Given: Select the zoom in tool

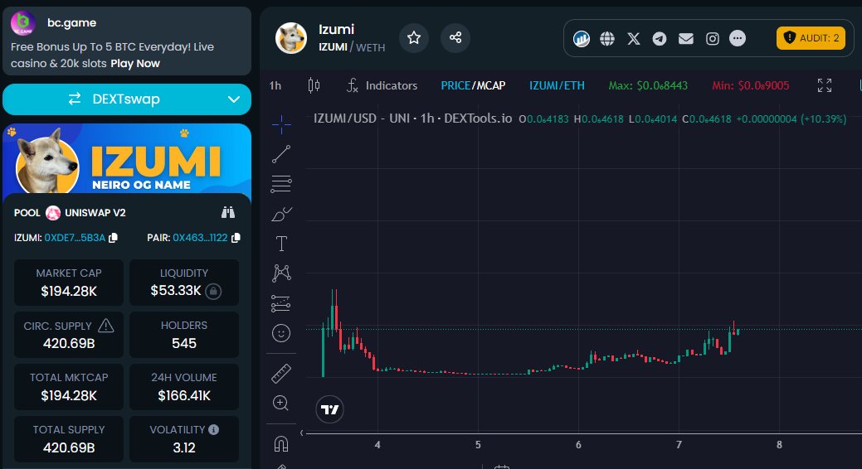Looking at the screenshot, I should [x=281, y=403].
